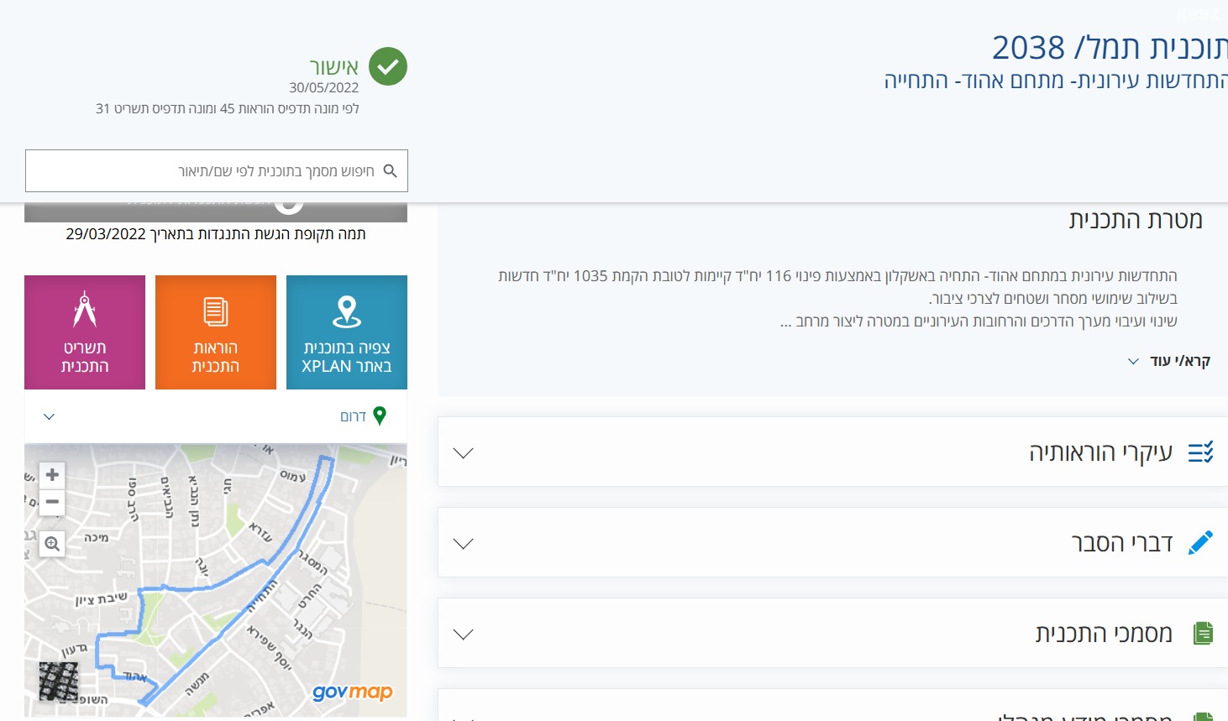Click the govmap logo on map
The height and width of the screenshot is (721, 1228).
(x=353, y=692)
